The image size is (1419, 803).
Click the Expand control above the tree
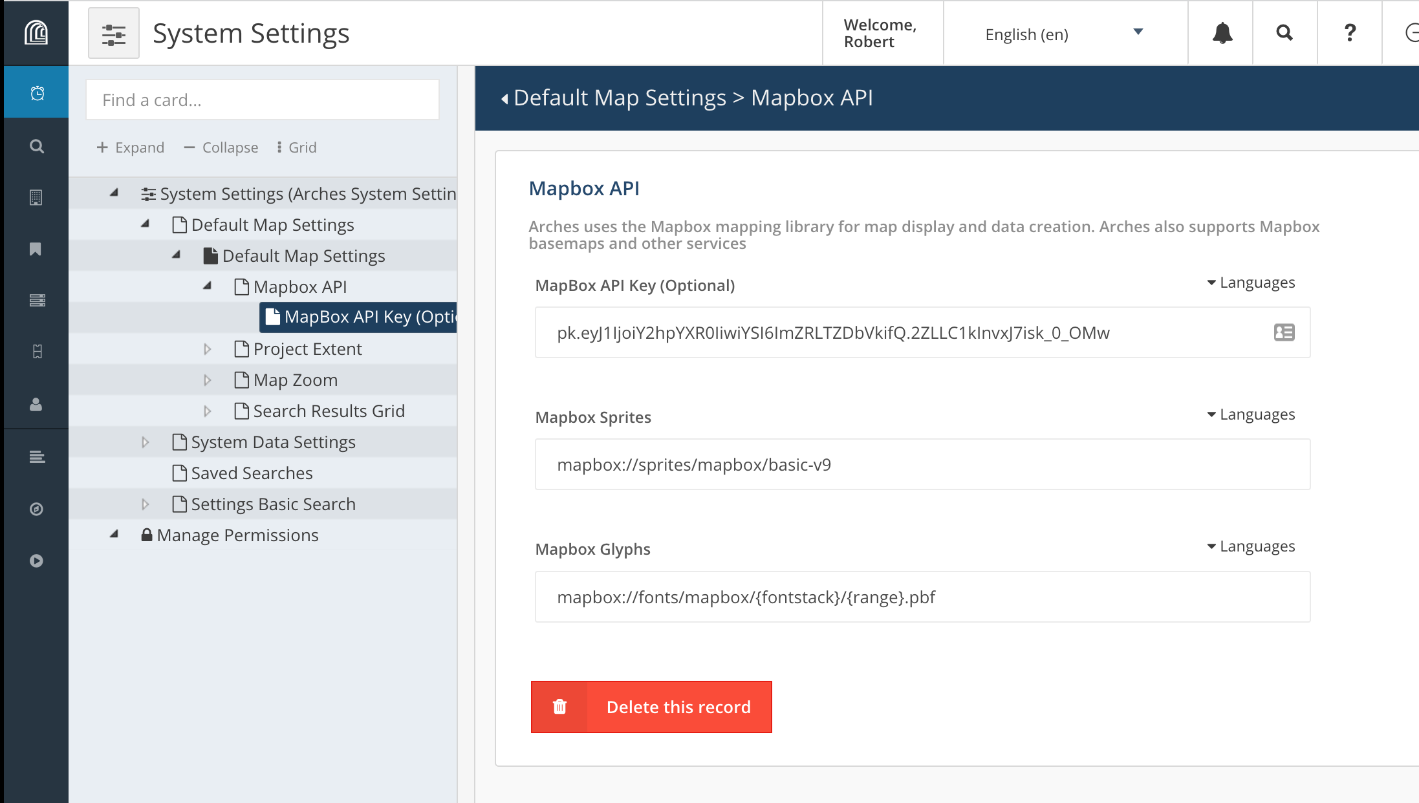131,147
